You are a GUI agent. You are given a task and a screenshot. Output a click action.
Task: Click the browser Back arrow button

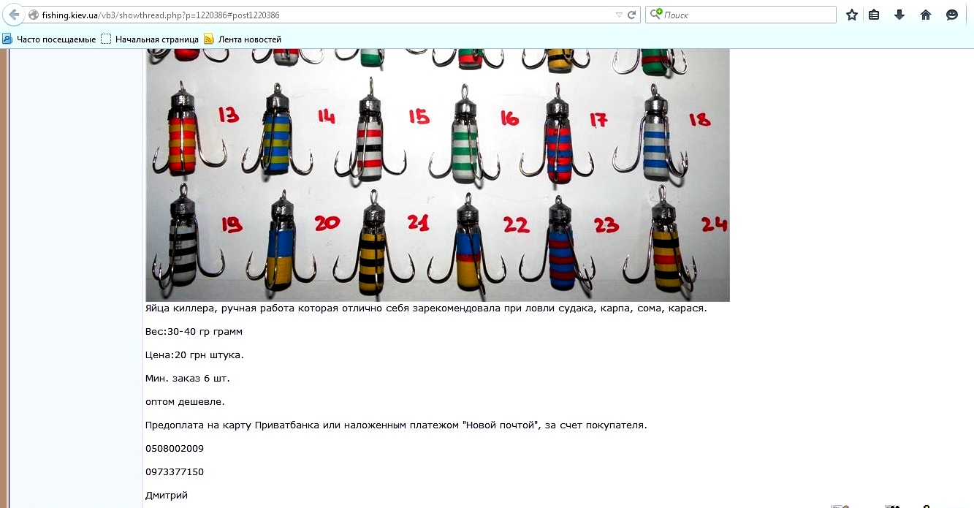coord(14,15)
